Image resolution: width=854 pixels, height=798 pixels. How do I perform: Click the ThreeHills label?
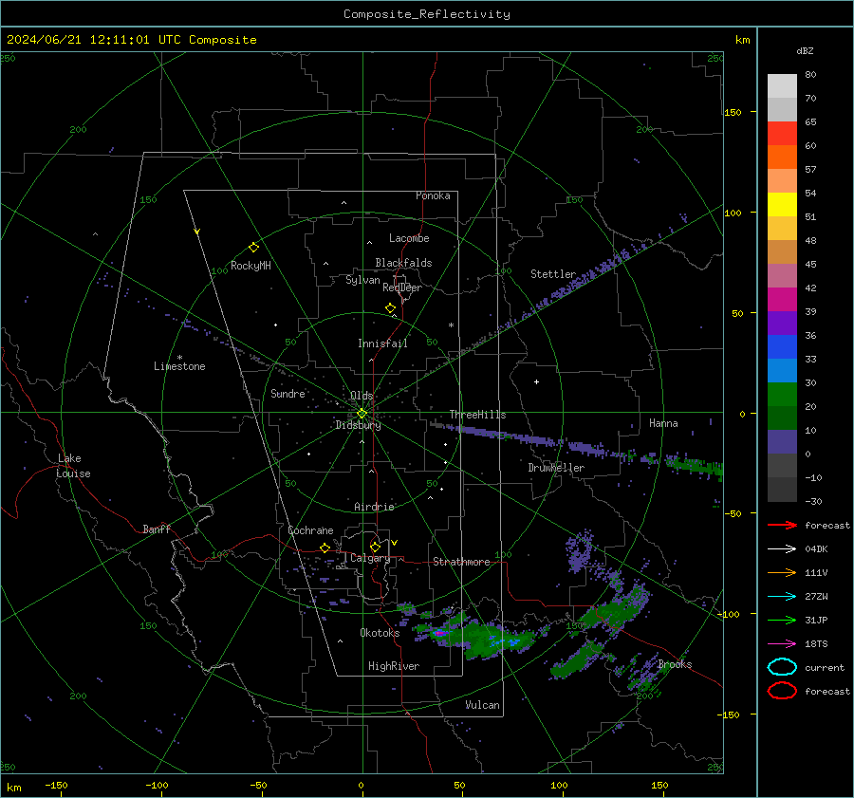tap(477, 415)
